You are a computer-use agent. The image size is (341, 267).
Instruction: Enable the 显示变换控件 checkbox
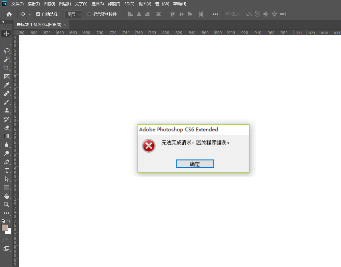pyautogui.click(x=90, y=14)
